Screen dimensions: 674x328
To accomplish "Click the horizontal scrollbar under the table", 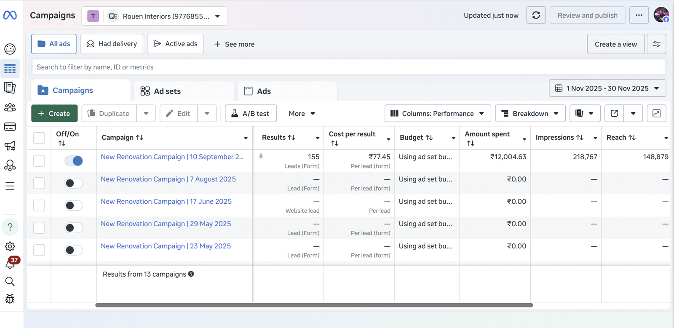I will tap(314, 305).
